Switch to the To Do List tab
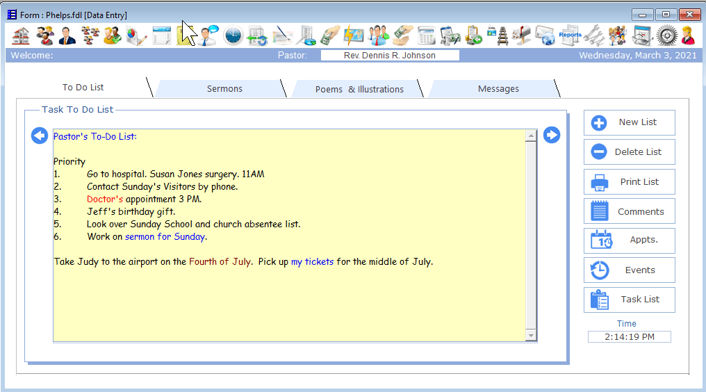 pos(83,88)
